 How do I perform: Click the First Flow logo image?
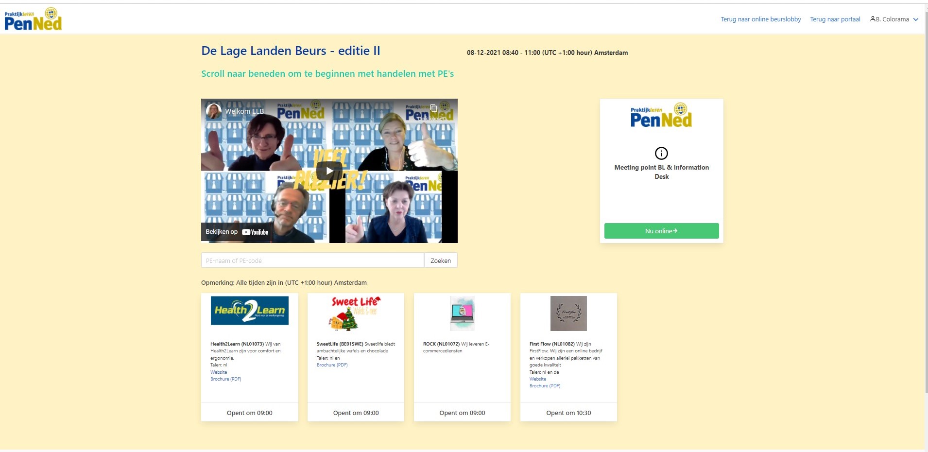(568, 313)
